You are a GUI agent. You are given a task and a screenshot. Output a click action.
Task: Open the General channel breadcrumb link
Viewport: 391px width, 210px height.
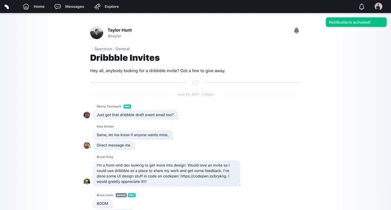[x=123, y=49]
